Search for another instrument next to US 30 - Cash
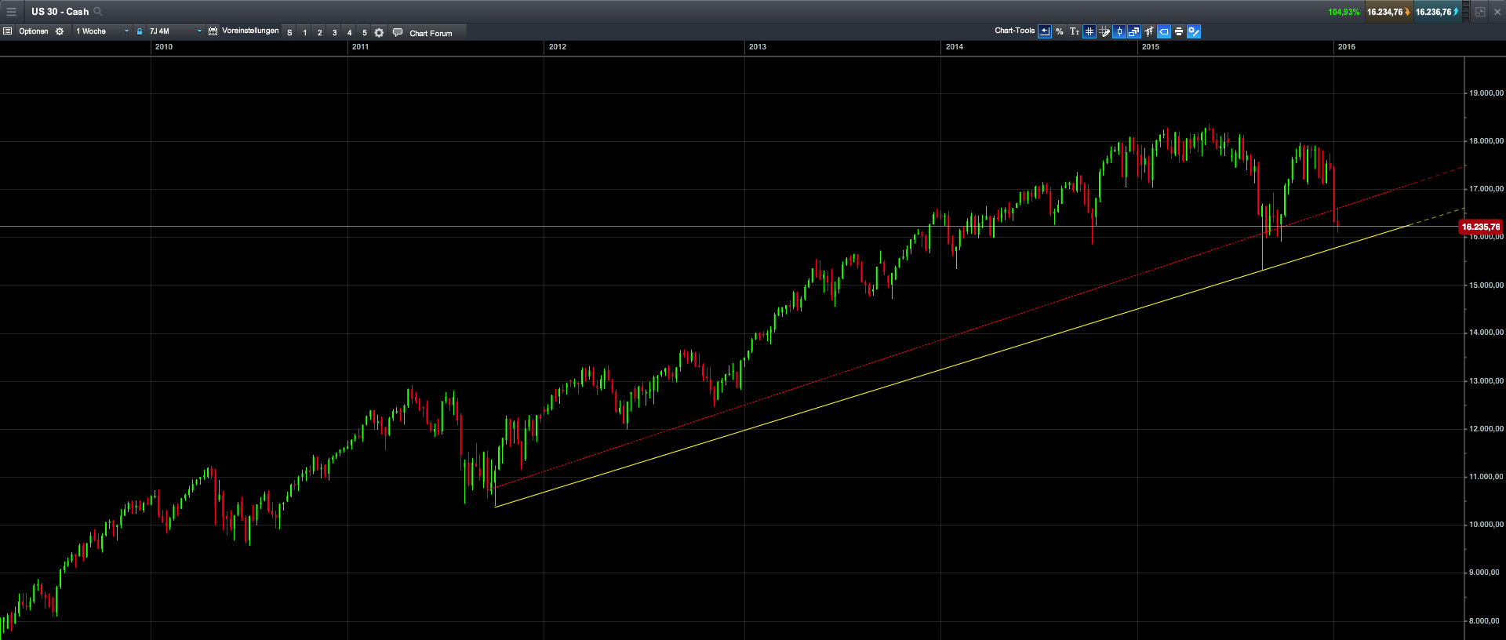 tap(98, 12)
